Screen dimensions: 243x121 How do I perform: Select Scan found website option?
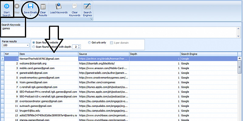[33, 43]
